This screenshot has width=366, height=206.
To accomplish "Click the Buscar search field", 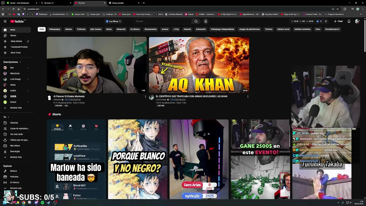I will (x=163, y=21).
